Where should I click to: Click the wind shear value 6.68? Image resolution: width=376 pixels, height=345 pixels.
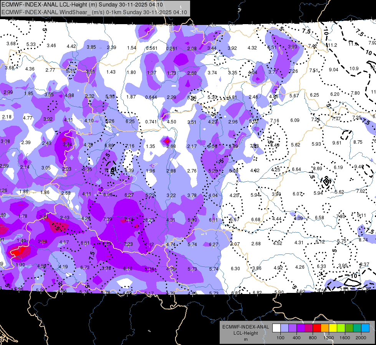[256, 220]
